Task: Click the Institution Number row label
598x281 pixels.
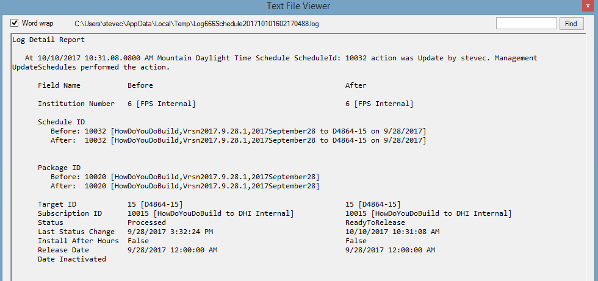Action: pyautogui.click(x=76, y=104)
